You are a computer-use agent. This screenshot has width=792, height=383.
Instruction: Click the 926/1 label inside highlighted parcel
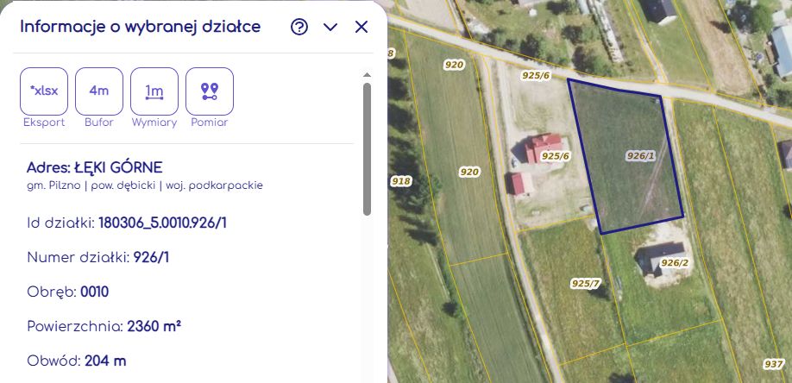click(640, 156)
